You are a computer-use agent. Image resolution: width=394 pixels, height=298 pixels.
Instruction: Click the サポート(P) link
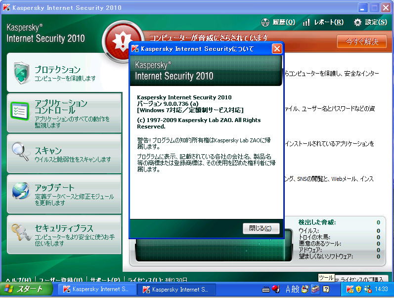click(x=105, y=279)
